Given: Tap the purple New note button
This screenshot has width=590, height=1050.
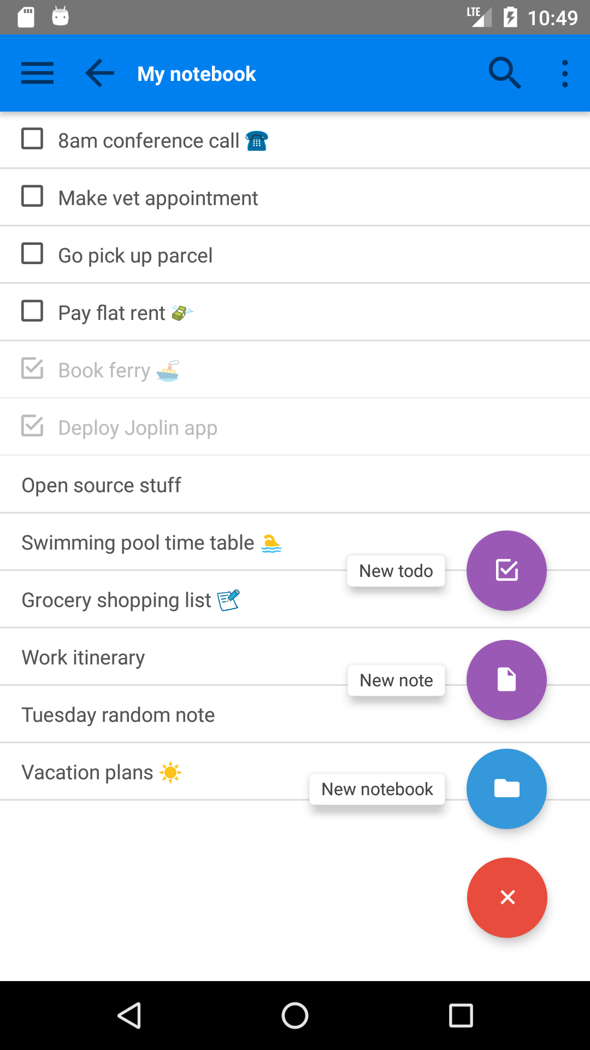Looking at the screenshot, I should point(506,680).
